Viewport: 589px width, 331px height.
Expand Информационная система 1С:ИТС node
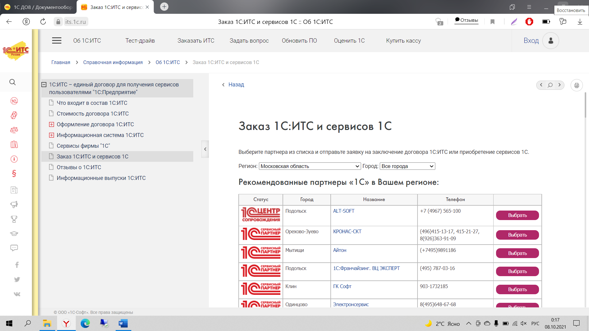pos(52,135)
